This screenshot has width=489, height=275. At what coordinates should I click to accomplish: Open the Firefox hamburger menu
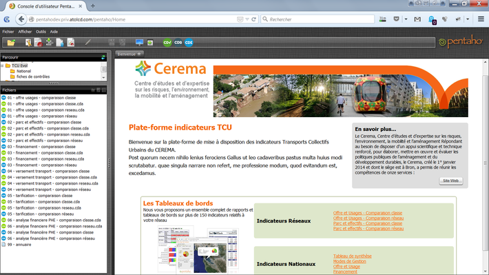(x=481, y=19)
